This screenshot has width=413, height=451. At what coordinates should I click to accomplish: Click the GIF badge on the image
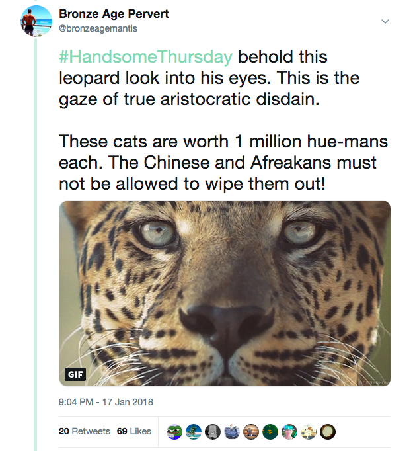[x=76, y=374]
